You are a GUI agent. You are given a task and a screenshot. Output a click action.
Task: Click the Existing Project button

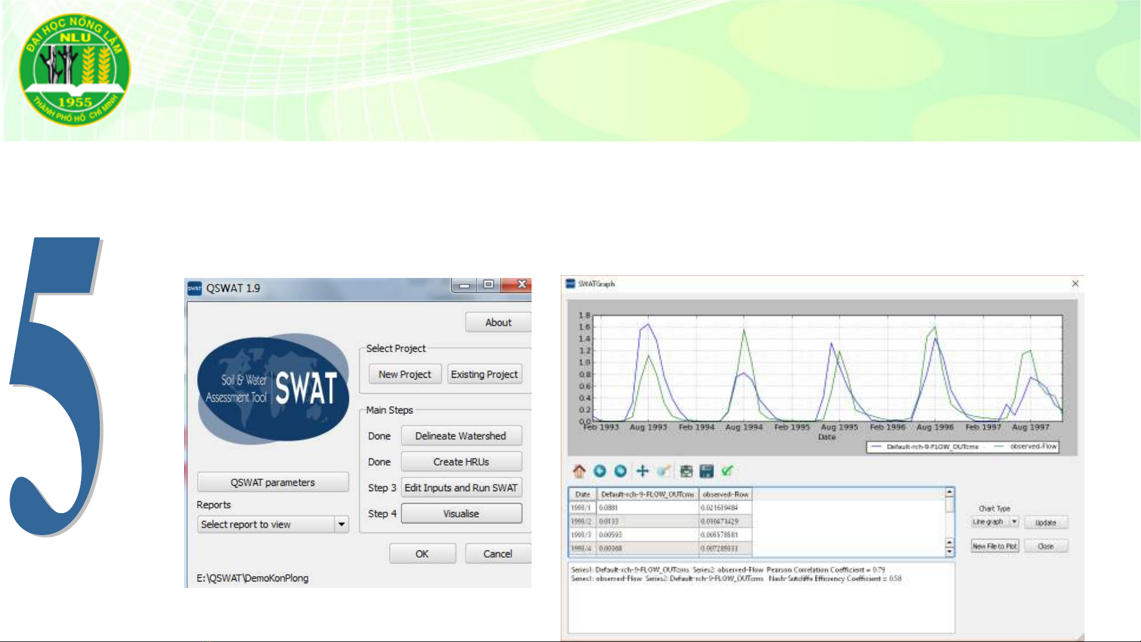[484, 374]
